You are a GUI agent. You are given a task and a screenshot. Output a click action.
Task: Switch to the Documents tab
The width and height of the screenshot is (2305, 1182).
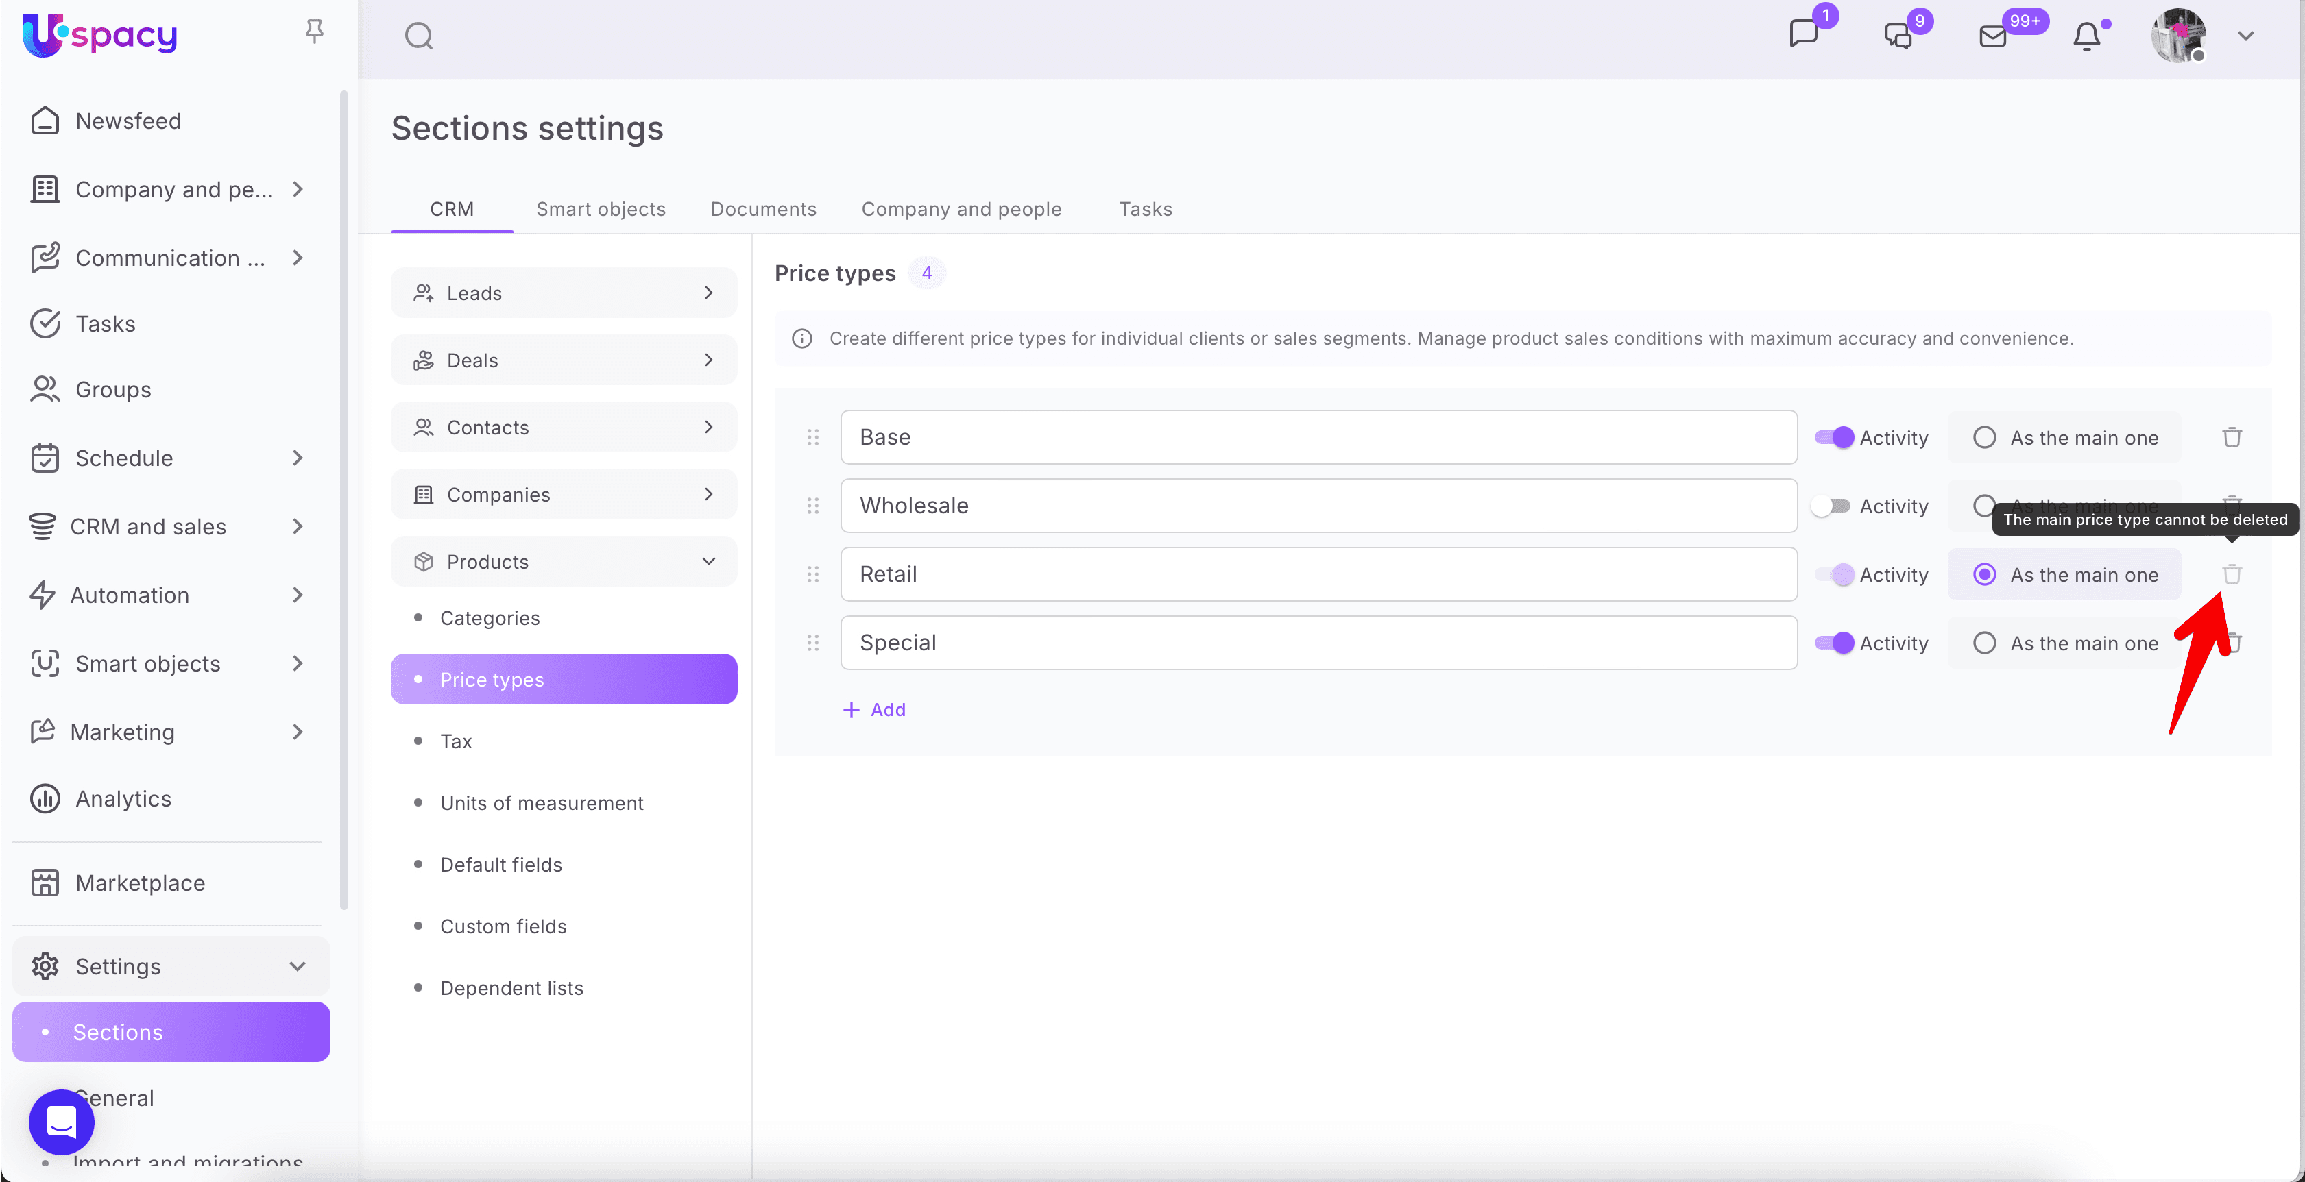(763, 209)
